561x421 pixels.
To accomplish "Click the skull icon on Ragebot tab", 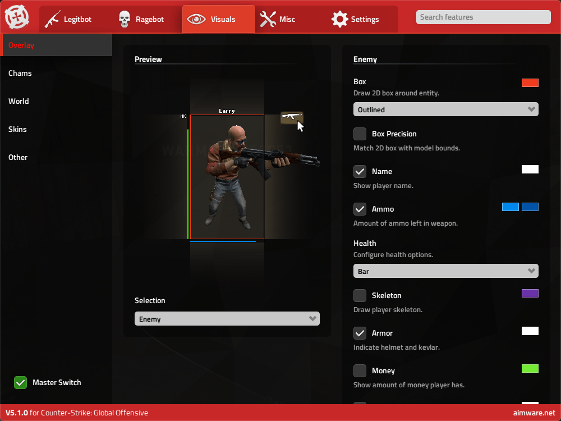I will [x=125, y=19].
